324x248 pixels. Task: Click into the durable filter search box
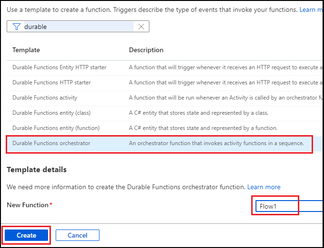79,27
